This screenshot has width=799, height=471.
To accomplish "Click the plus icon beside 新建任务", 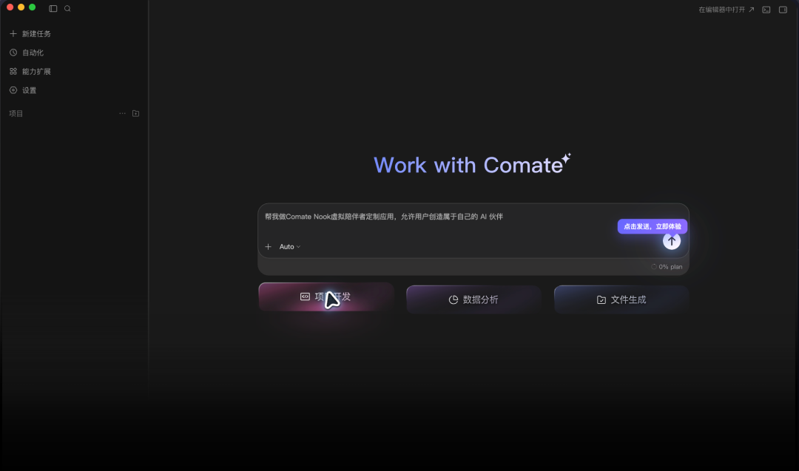I will (x=13, y=33).
